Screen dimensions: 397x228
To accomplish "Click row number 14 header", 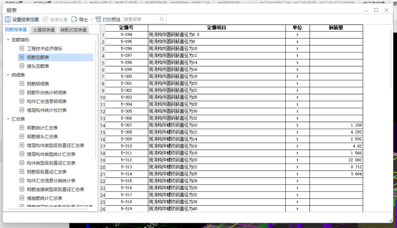I will [x=103, y=125].
